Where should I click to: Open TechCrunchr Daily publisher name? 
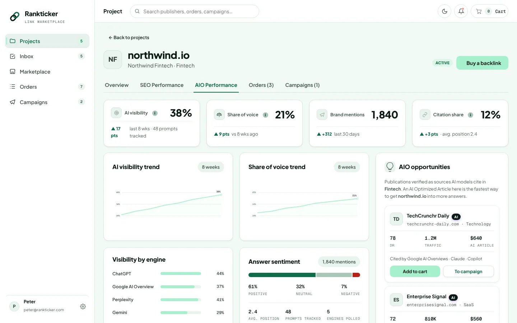428,216
